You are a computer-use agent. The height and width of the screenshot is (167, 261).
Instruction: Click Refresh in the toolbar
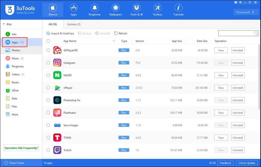click(x=121, y=33)
